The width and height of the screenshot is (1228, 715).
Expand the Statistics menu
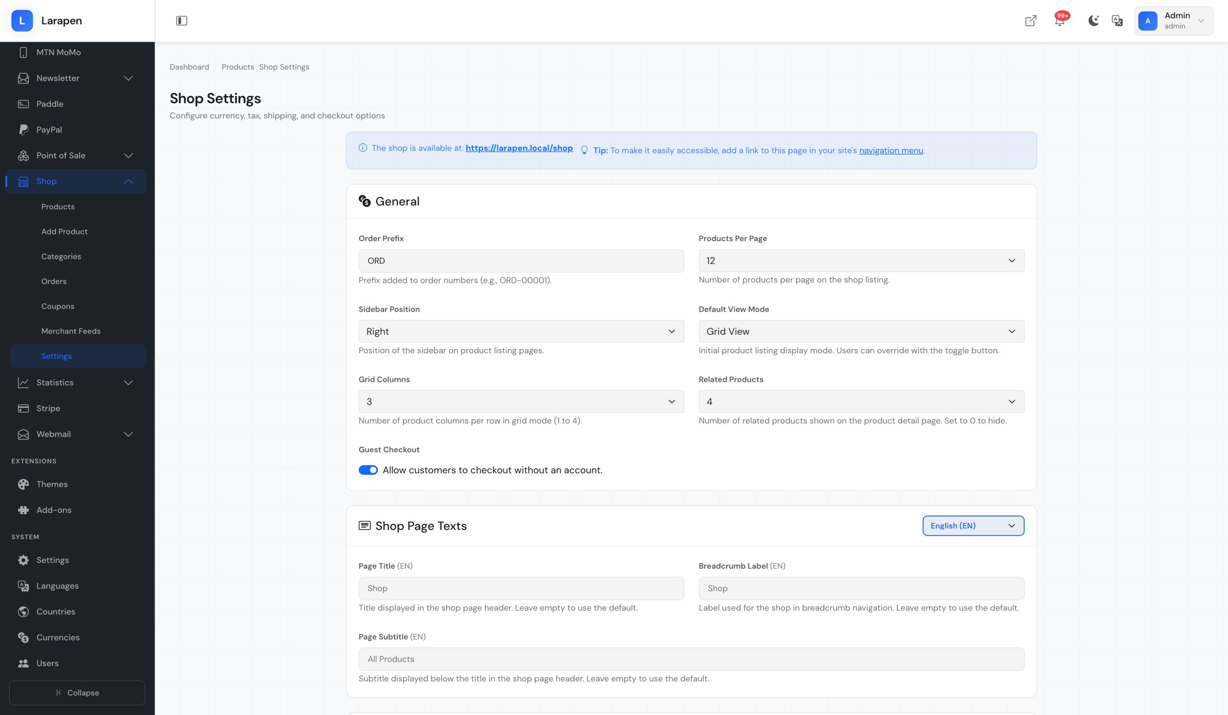(128, 382)
